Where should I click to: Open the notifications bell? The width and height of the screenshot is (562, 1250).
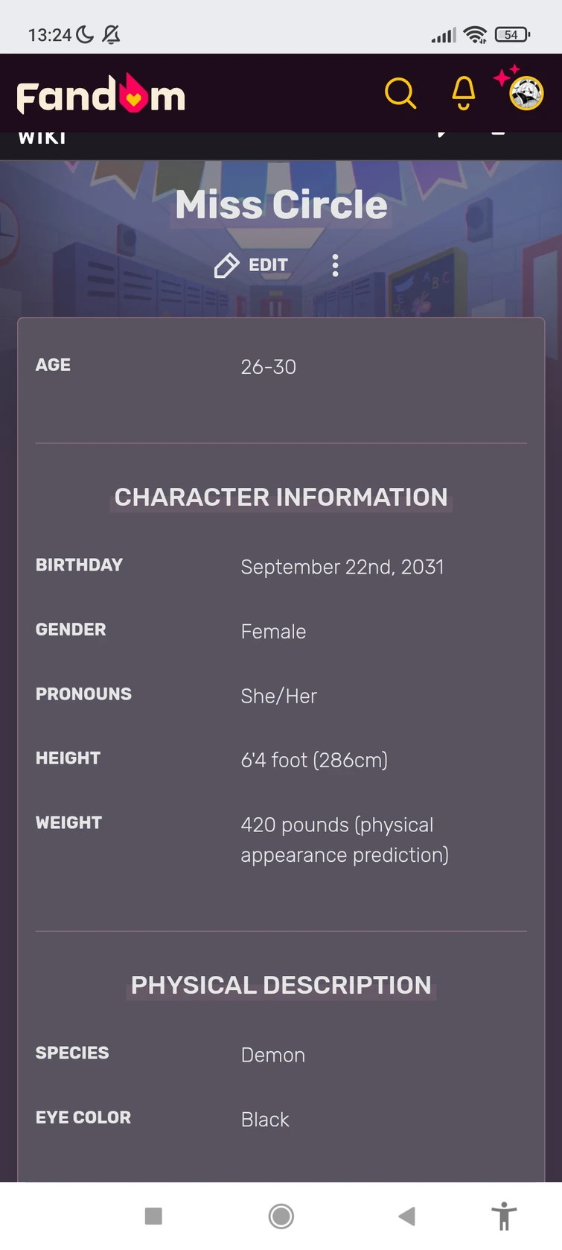click(x=462, y=93)
